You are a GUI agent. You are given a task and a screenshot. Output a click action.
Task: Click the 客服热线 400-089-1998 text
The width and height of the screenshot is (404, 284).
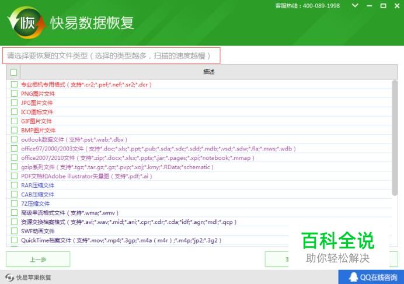[308, 6]
